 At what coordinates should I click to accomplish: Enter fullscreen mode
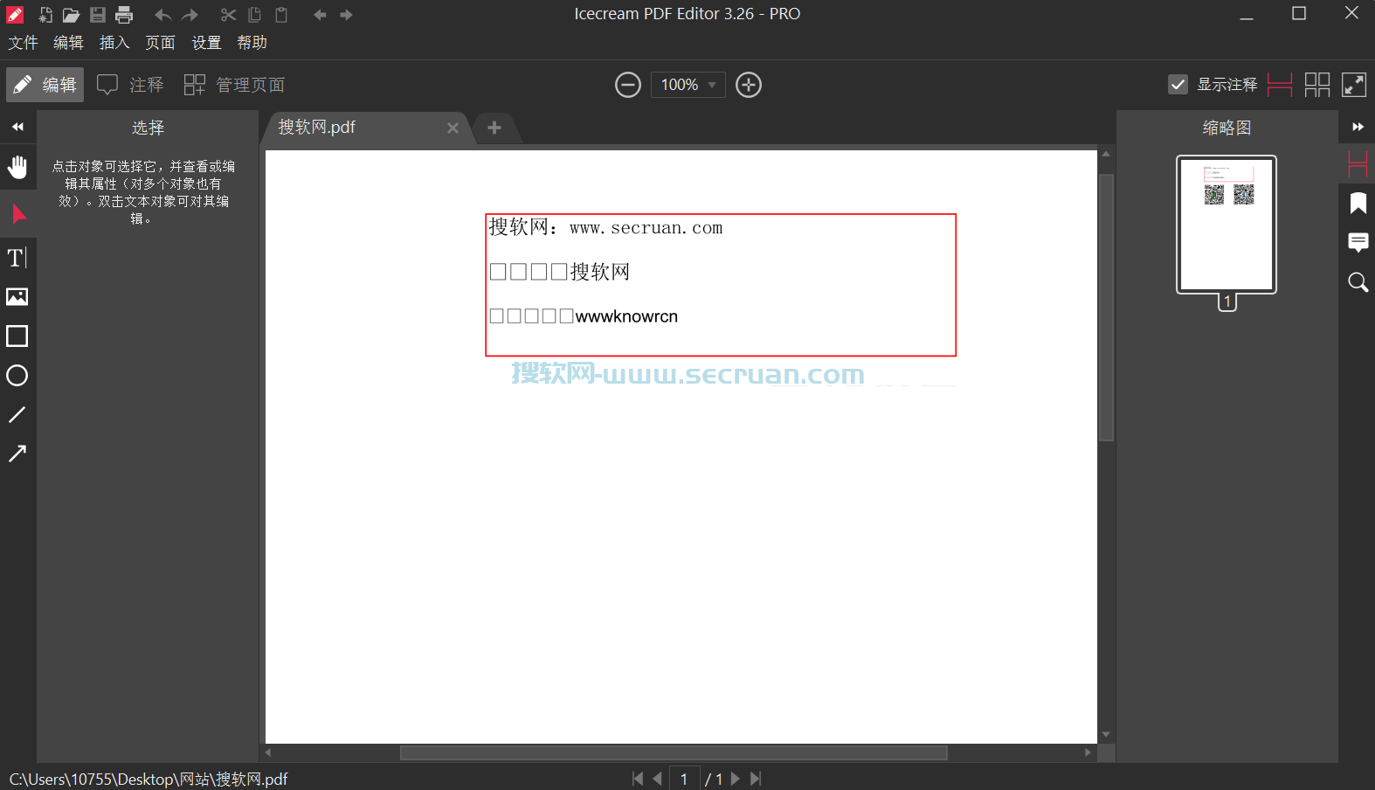(x=1354, y=85)
